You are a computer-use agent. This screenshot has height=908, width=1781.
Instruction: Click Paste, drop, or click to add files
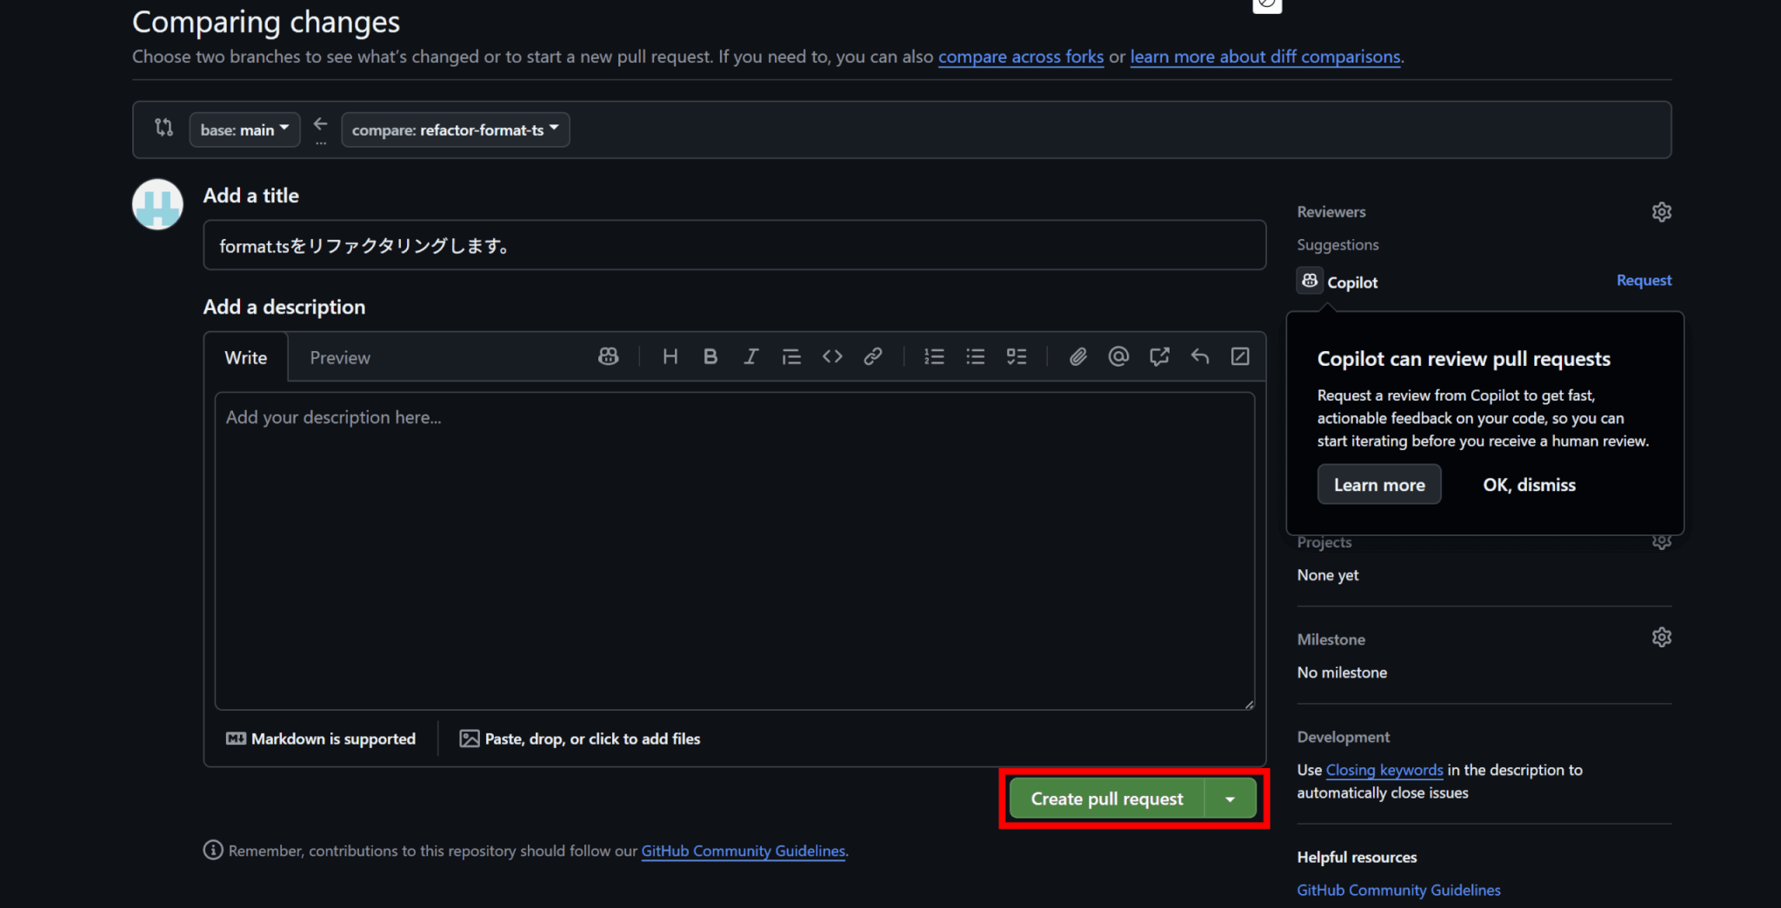[x=580, y=739]
